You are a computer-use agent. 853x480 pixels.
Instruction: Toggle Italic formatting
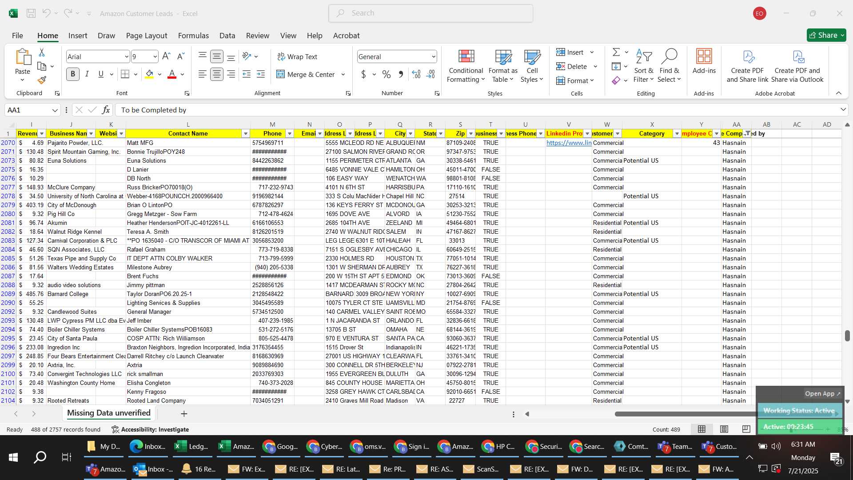click(x=87, y=74)
